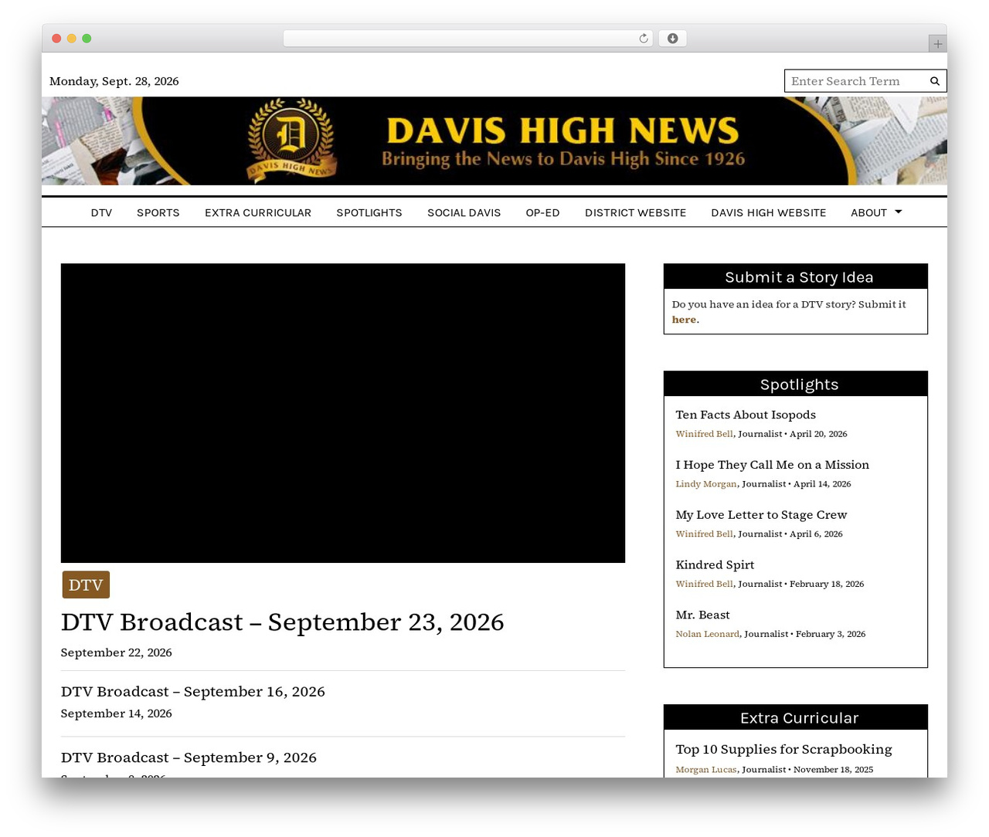Open the browser downloads icon
989x837 pixels.
click(672, 39)
